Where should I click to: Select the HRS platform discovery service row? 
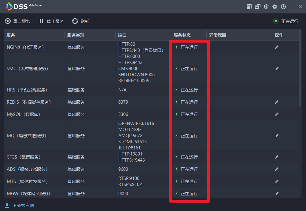[x=27, y=90]
